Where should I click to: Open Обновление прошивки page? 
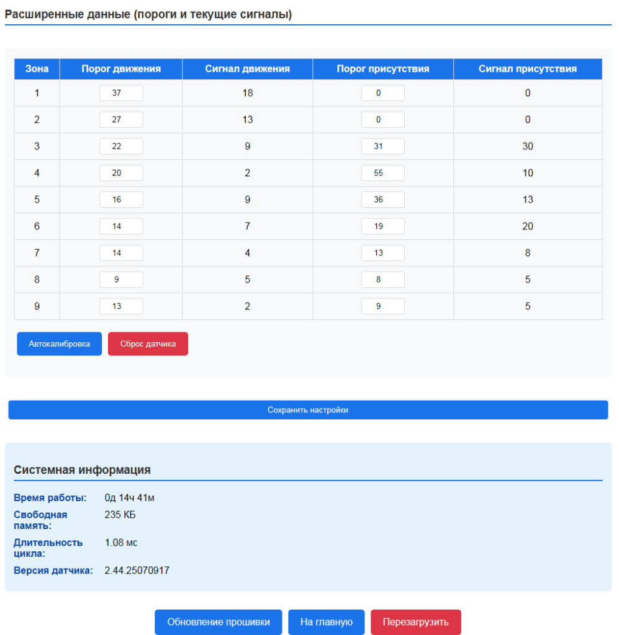(x=218, y=622)
